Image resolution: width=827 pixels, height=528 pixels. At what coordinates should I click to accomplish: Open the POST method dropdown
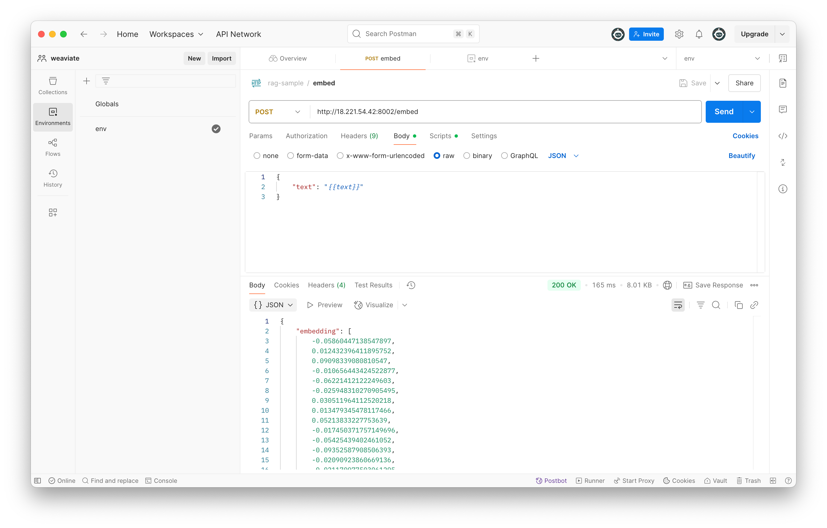(278, 112)
